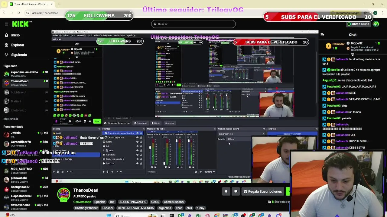The width and height of the screenshot is (387, 217).
Task: Open Epic Games icon on the taskbar
Action: tap(172, 215)
